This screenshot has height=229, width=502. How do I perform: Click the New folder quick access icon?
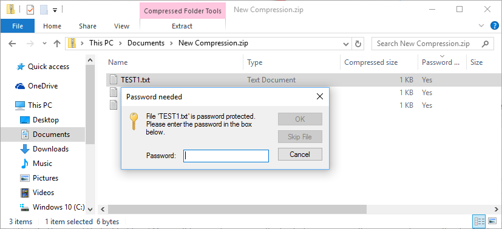coord(44,10)
